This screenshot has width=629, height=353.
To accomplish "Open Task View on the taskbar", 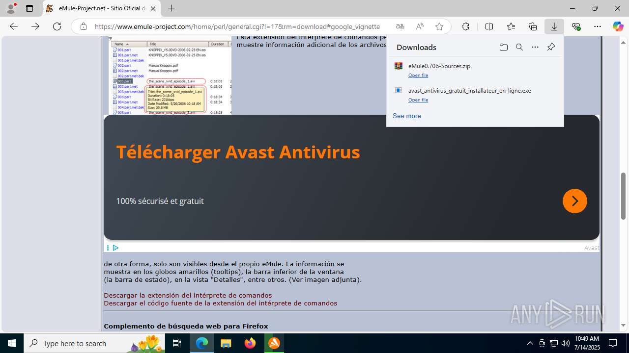I will pos(177,343).
